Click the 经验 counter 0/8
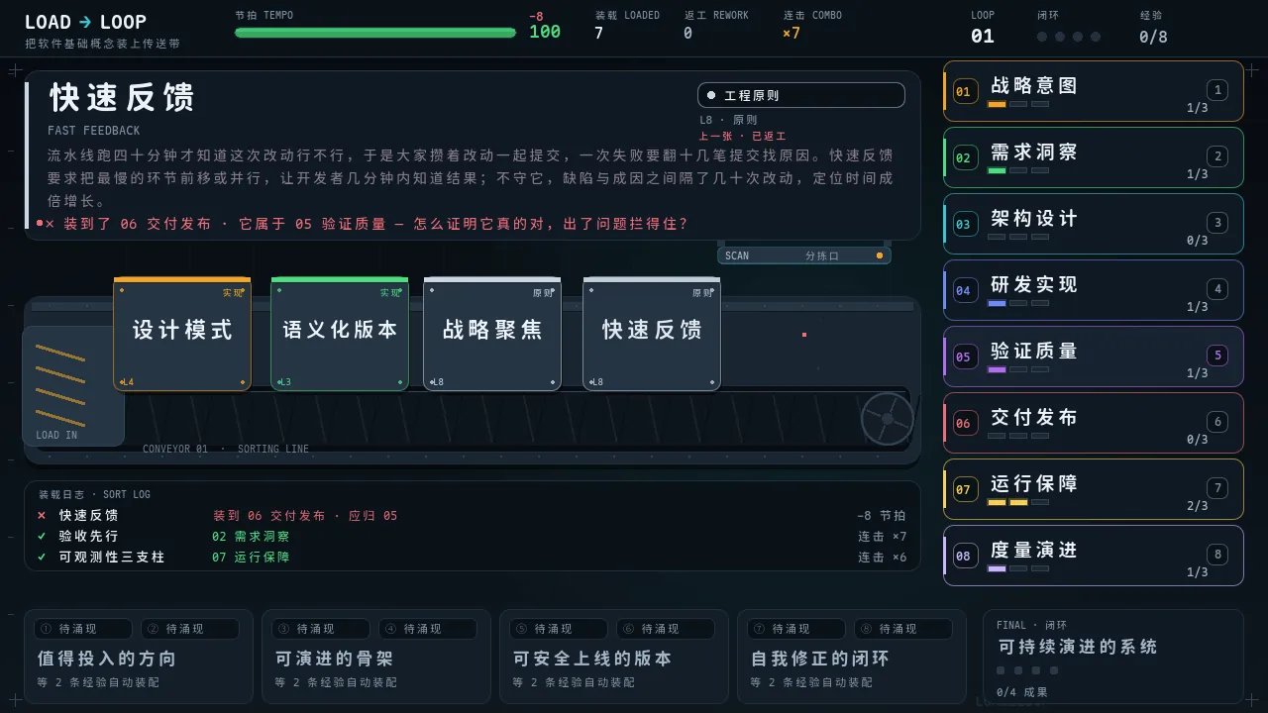 1153,37
